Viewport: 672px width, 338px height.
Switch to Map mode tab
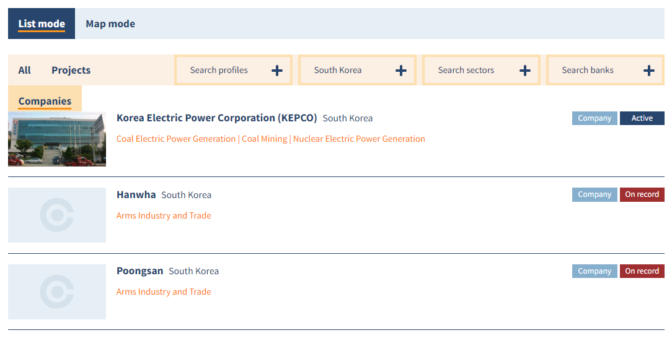[x=110, y=24]
